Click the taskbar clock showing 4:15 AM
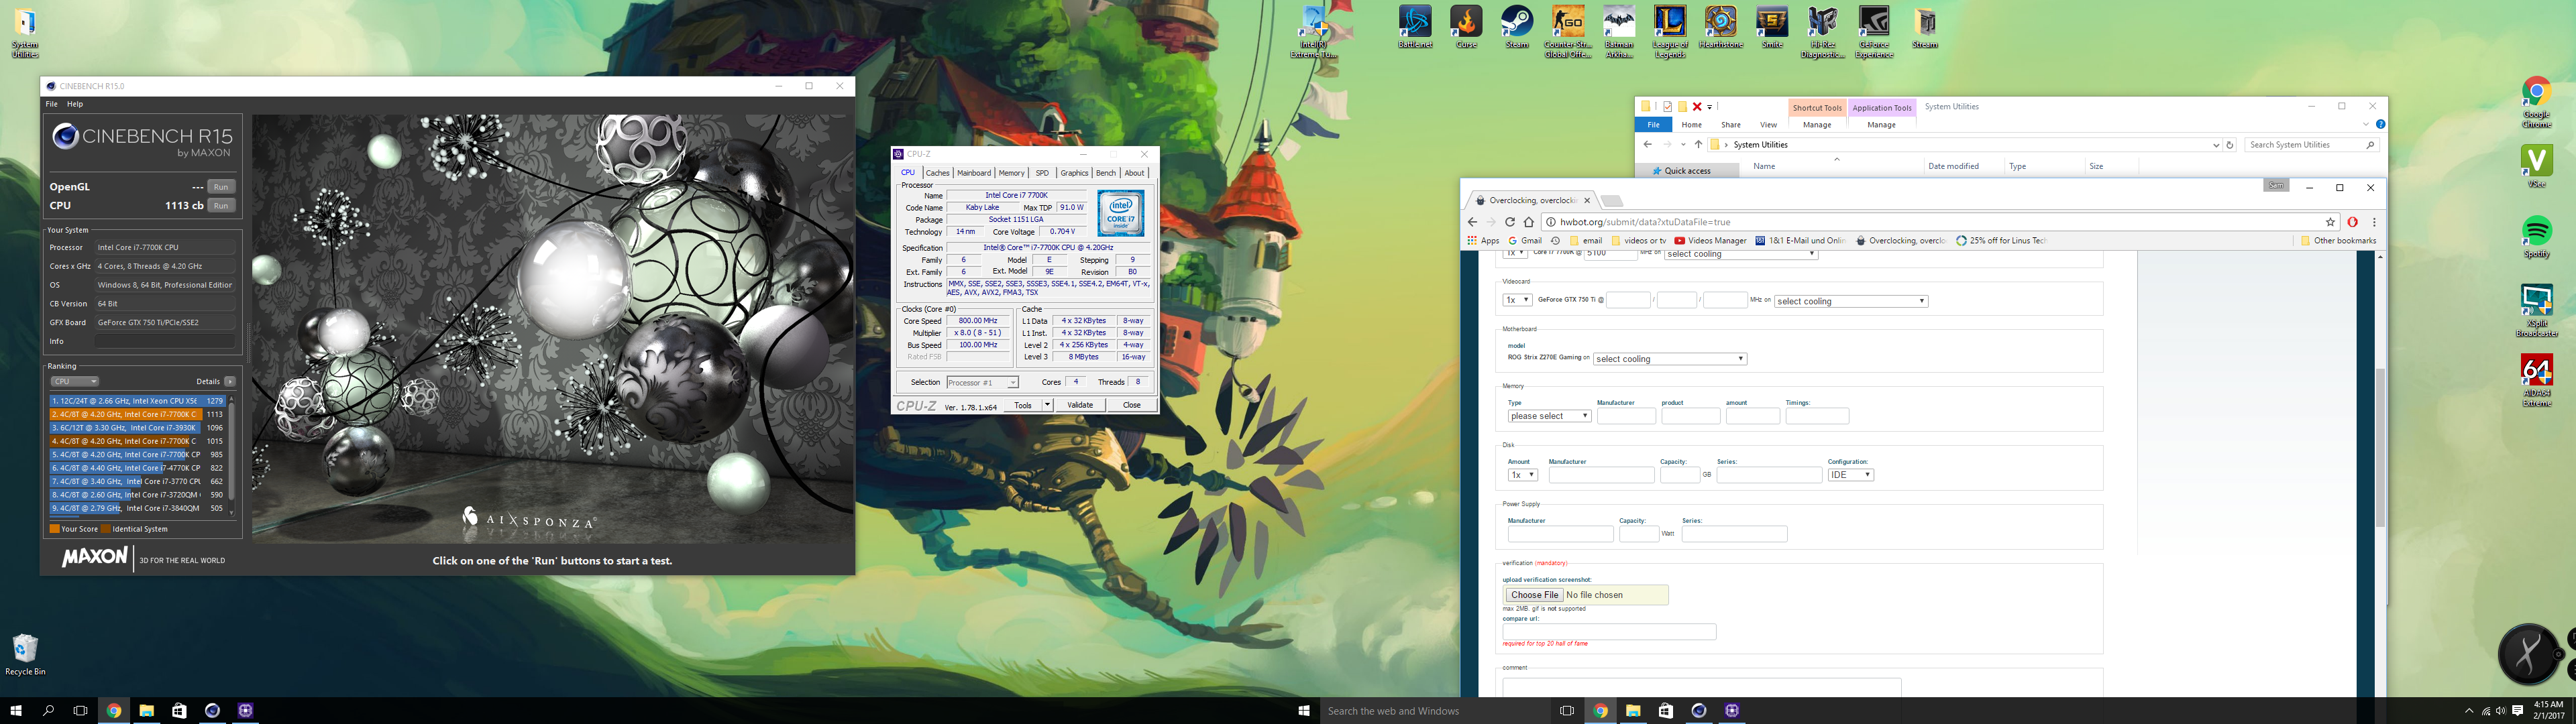The image size is (2576, 724). pos(2549,710)
